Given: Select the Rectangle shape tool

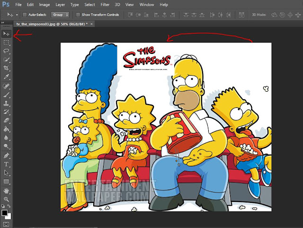Looking at the screenshot, I should click(x=6, y=182).
